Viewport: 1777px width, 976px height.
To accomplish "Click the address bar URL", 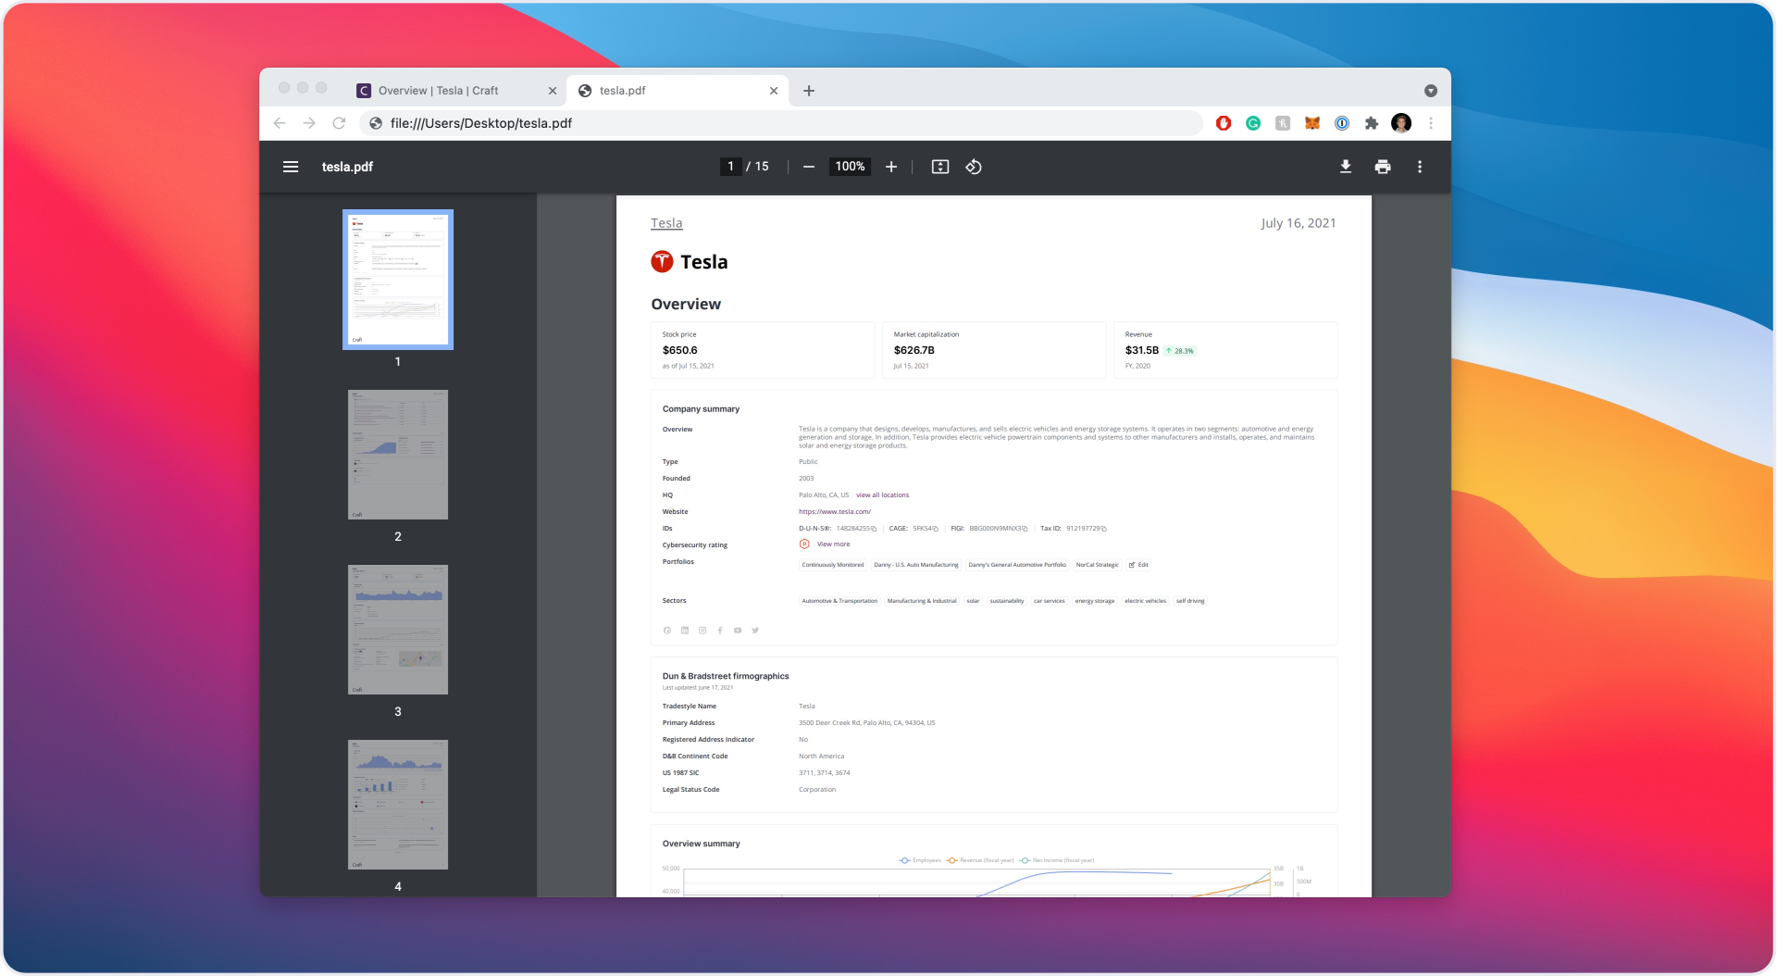I will pos(481,123).
